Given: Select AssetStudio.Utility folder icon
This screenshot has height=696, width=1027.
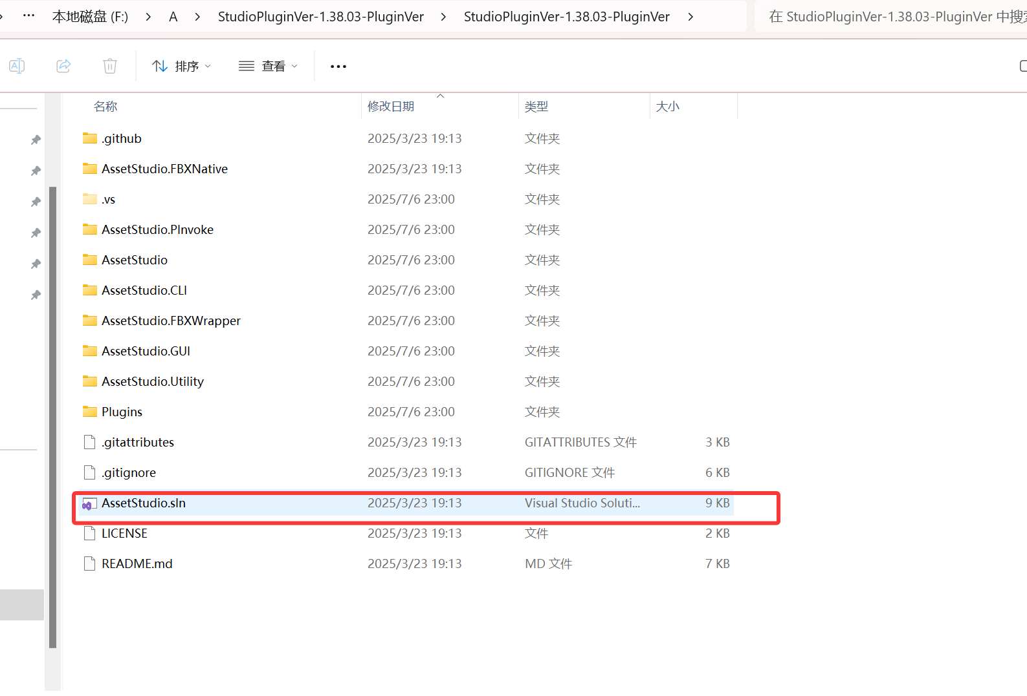Looking at the screenshot, I should [90, 381].
